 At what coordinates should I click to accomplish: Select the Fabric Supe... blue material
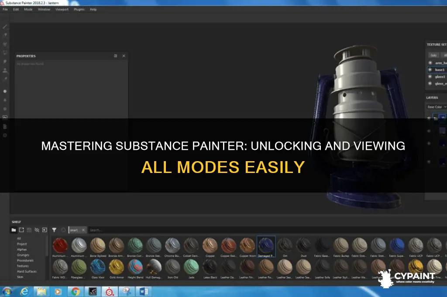pyautogui.click(x=397, y=247)
